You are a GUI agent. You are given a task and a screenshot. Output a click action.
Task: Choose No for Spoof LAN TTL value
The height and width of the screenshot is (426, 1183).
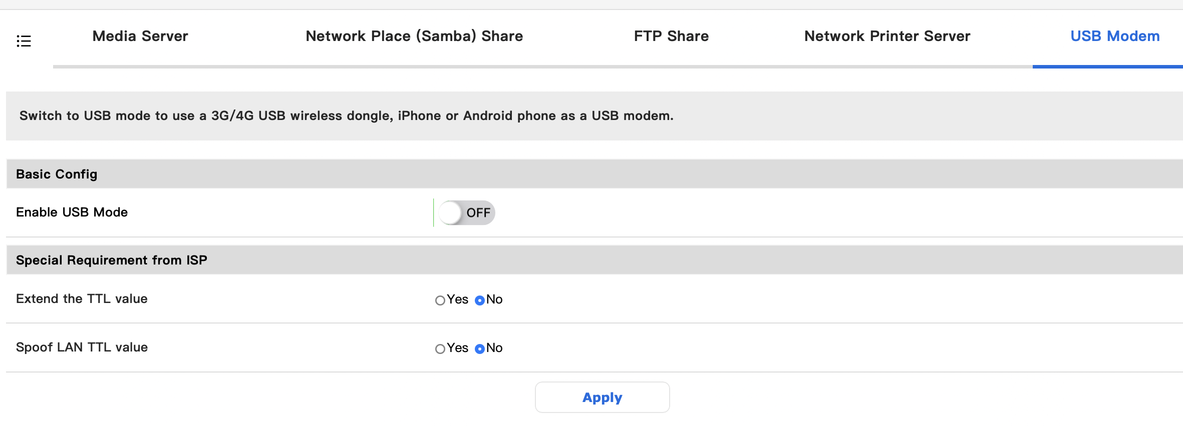click(480, 349)
